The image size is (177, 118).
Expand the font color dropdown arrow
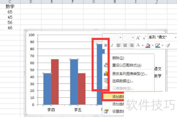pyautogui.click(x=143, y=45)
